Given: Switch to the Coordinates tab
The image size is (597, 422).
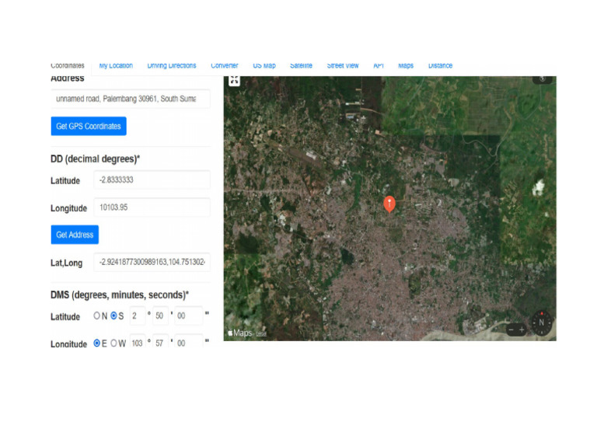Looking at the screenshot, I should click(x=68, y=66).
